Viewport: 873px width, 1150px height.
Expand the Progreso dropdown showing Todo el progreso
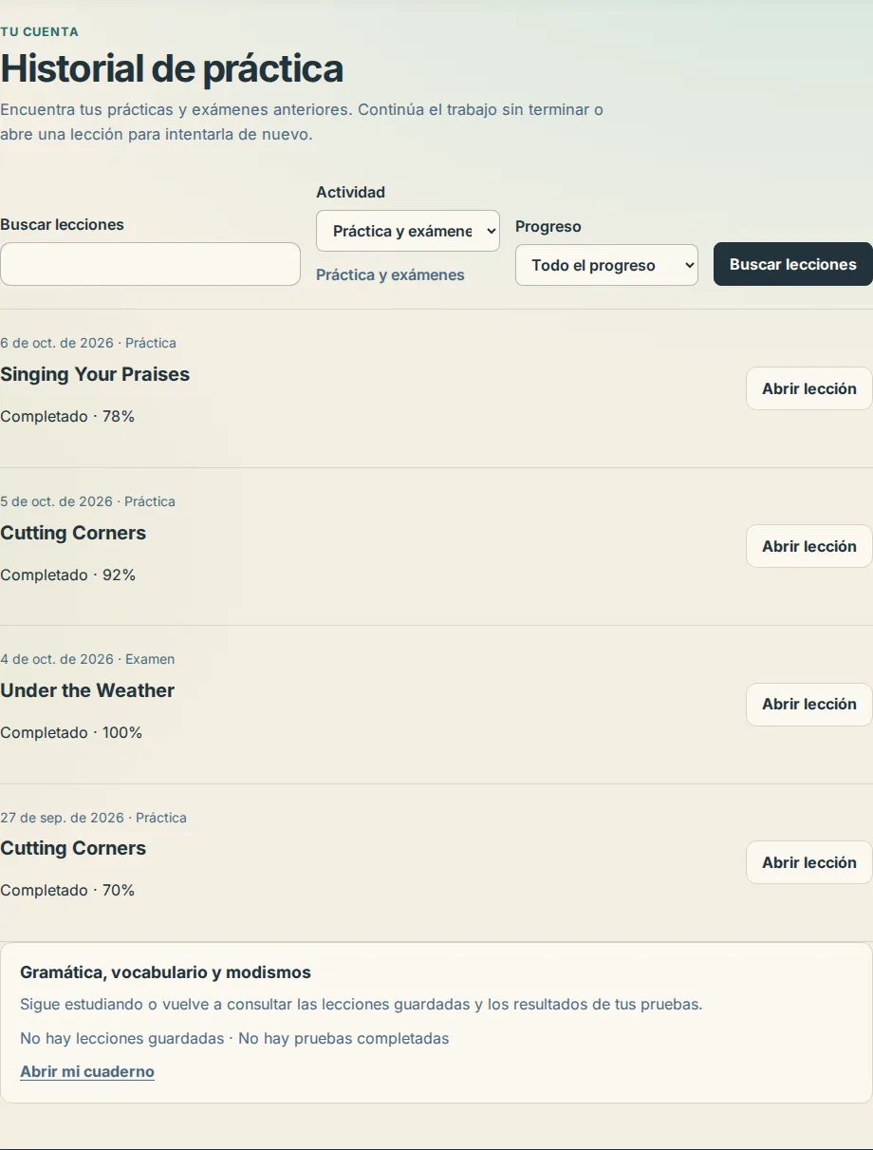[x=606, y=265]
